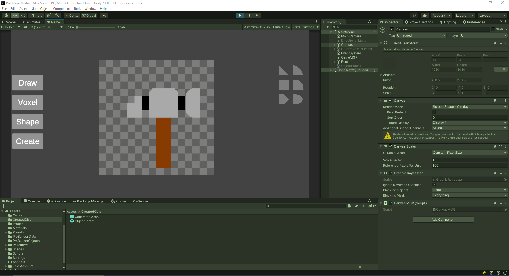Open Rect Transform help icon
This screenshot has width=509, height=276.
coord(495,43)
